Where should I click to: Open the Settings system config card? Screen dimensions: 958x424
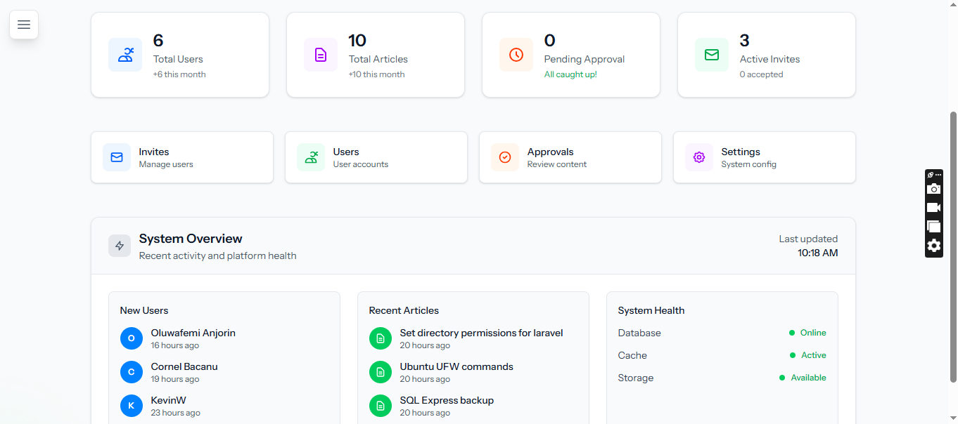point(764,157)
